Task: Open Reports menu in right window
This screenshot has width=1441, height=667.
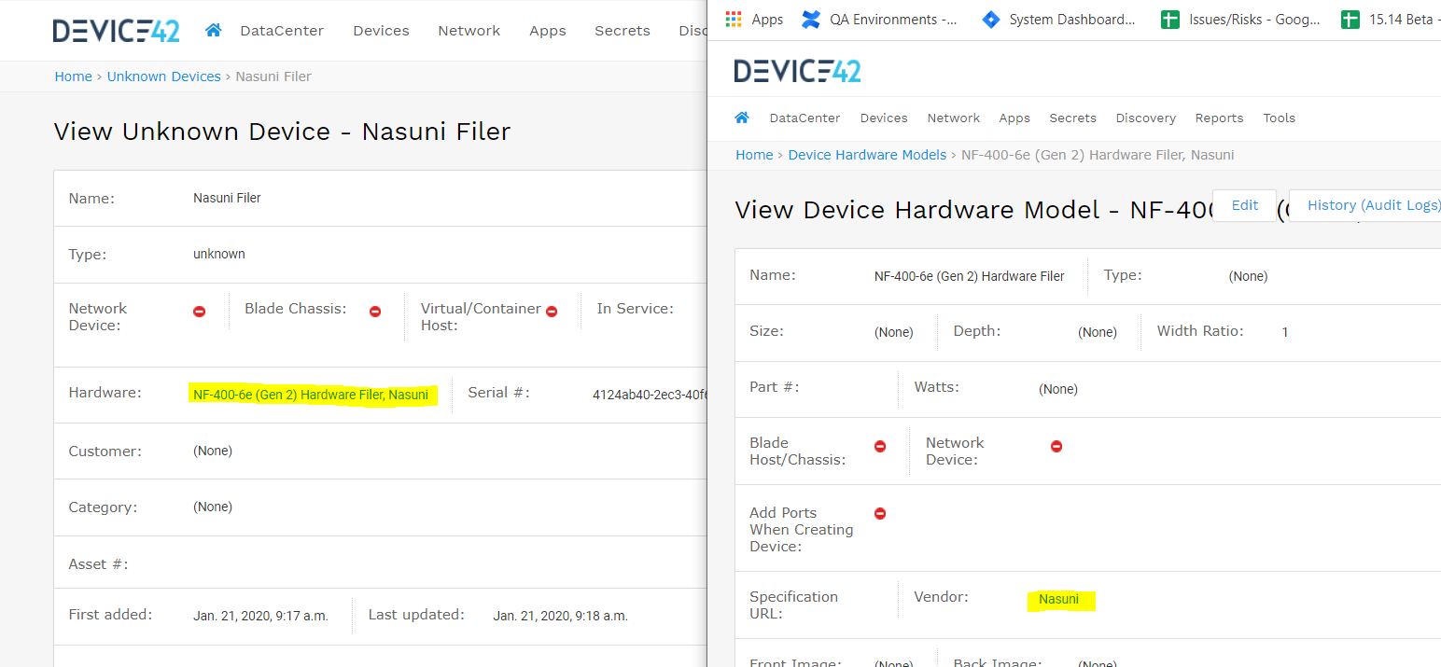Action: 1219,118
